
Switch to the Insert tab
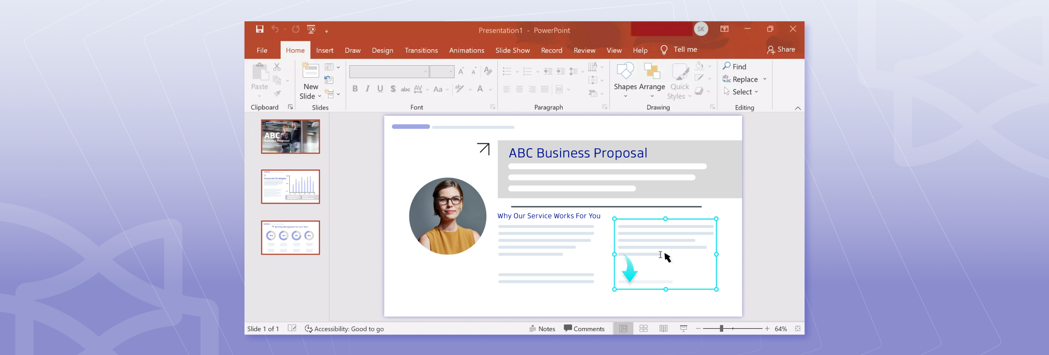pyautogui.click(x=324, y=50)
